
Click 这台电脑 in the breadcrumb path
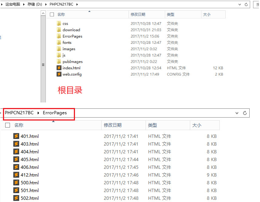12,4
